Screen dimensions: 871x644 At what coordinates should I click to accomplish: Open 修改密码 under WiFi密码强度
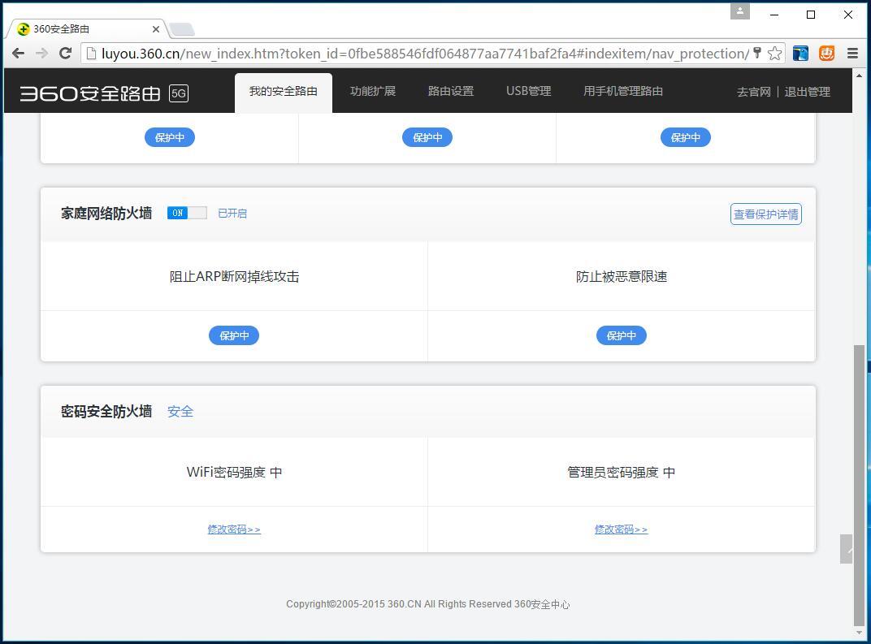[234, 529]
